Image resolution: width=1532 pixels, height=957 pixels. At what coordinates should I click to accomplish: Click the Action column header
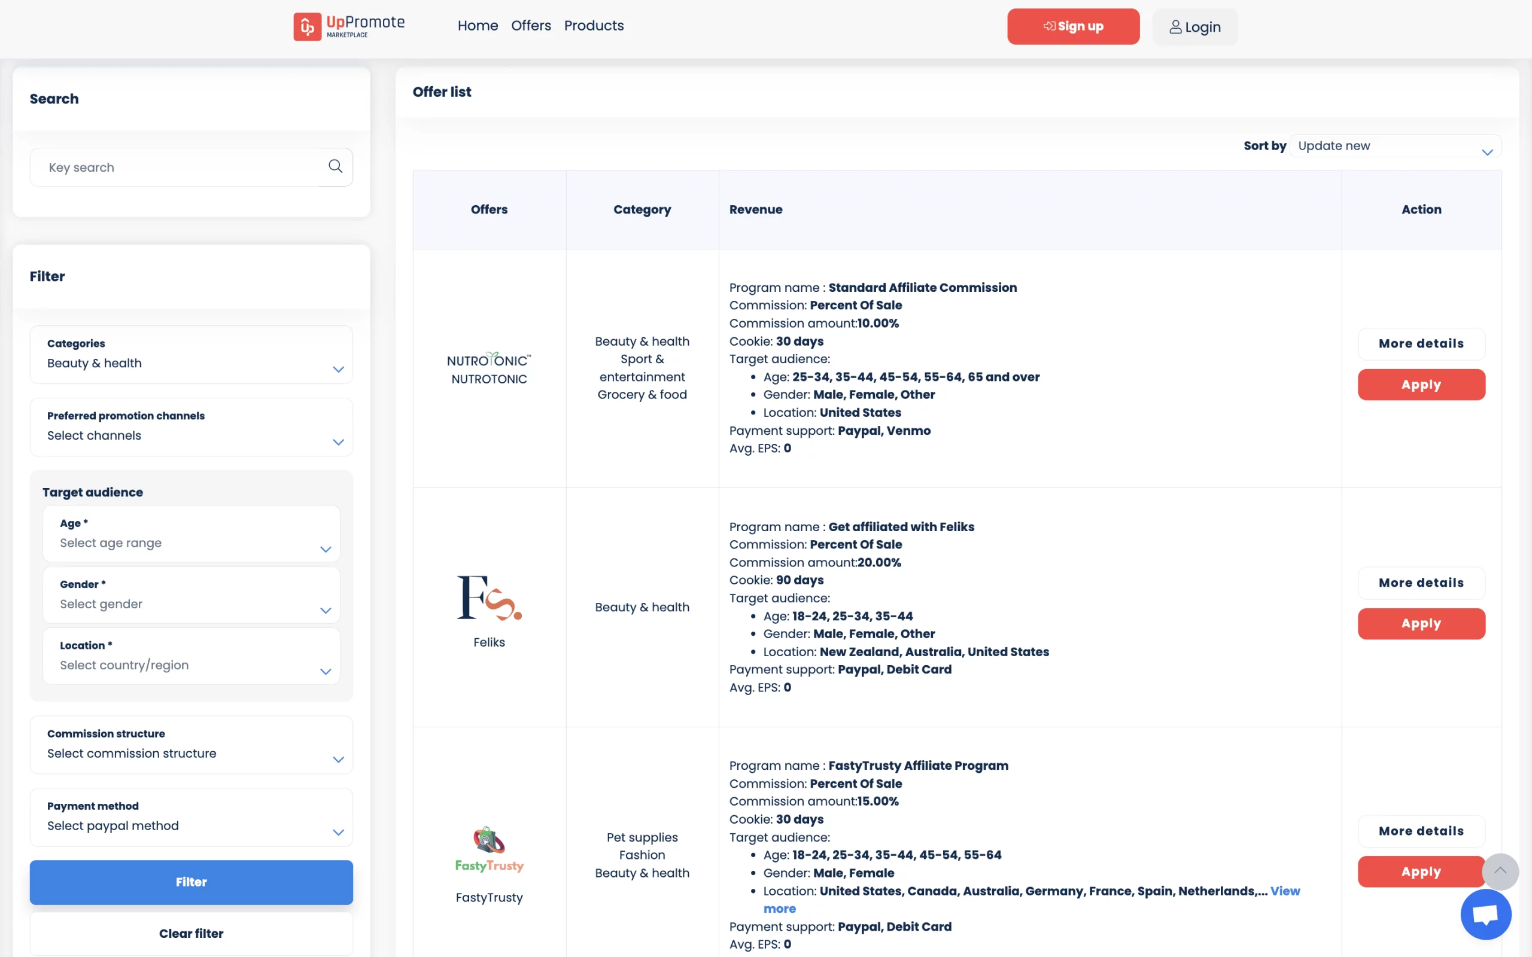click(1421, 209)
